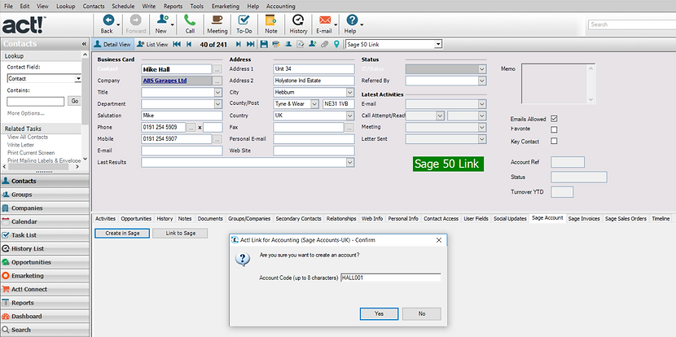Click More Options in Lookup panel

click(26, 113)
